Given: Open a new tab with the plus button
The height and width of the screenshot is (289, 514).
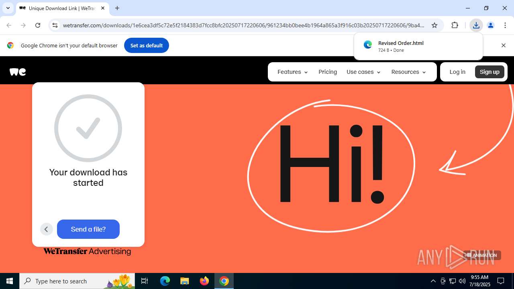Looking at the screenshot, I should [117, 8].
